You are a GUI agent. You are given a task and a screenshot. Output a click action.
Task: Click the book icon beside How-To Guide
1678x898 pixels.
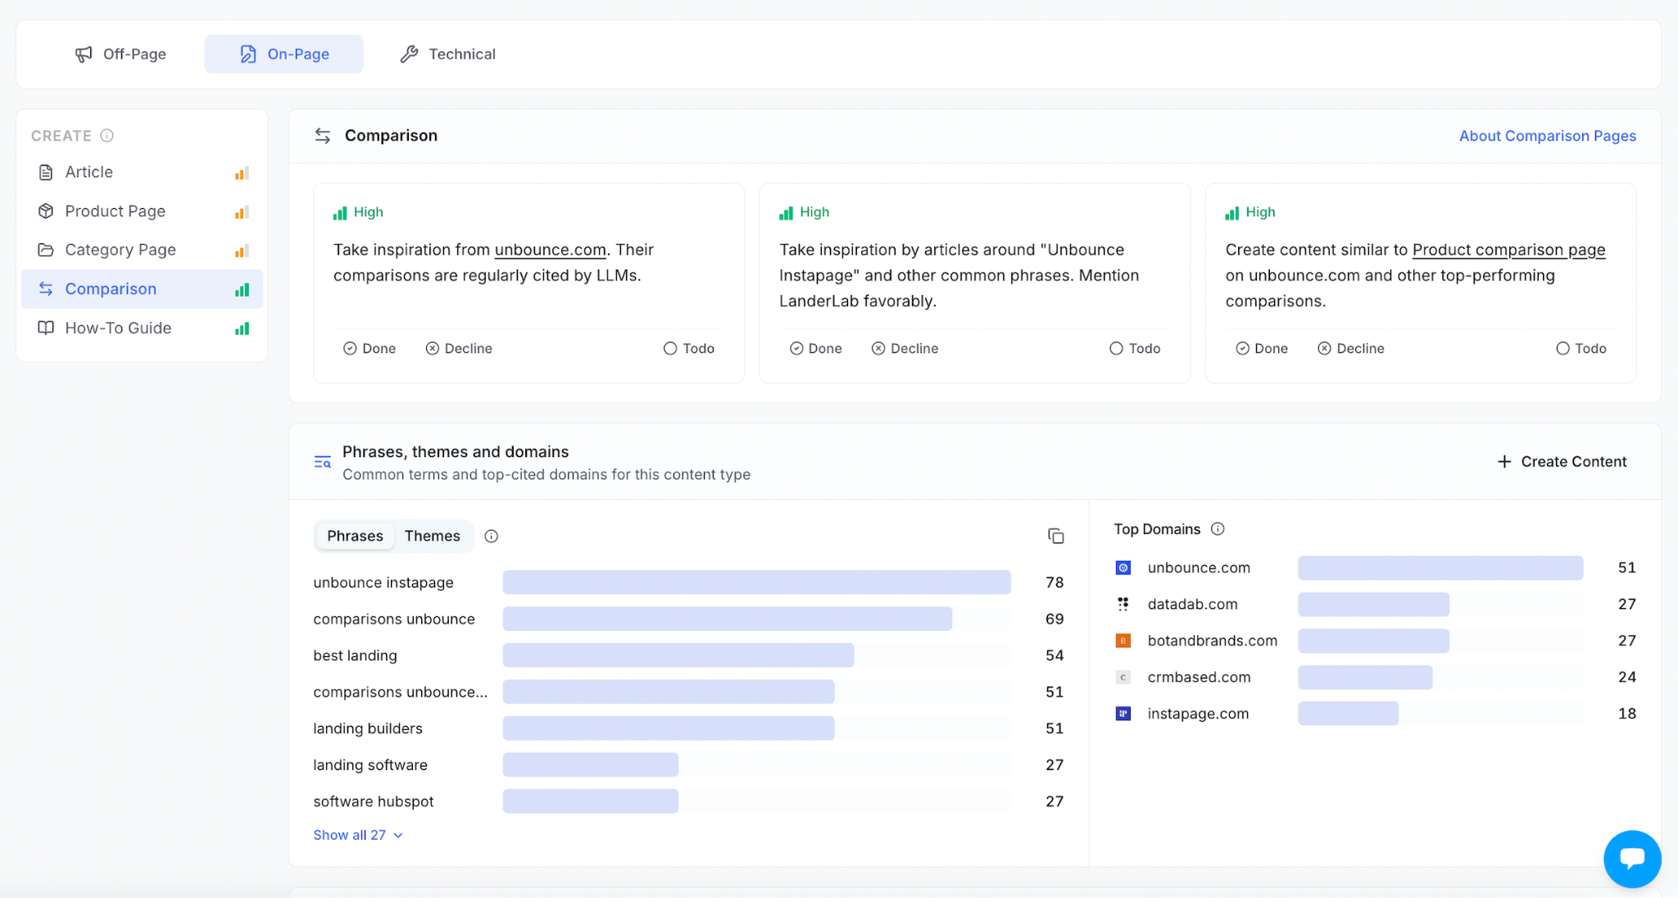coord(46,328)
